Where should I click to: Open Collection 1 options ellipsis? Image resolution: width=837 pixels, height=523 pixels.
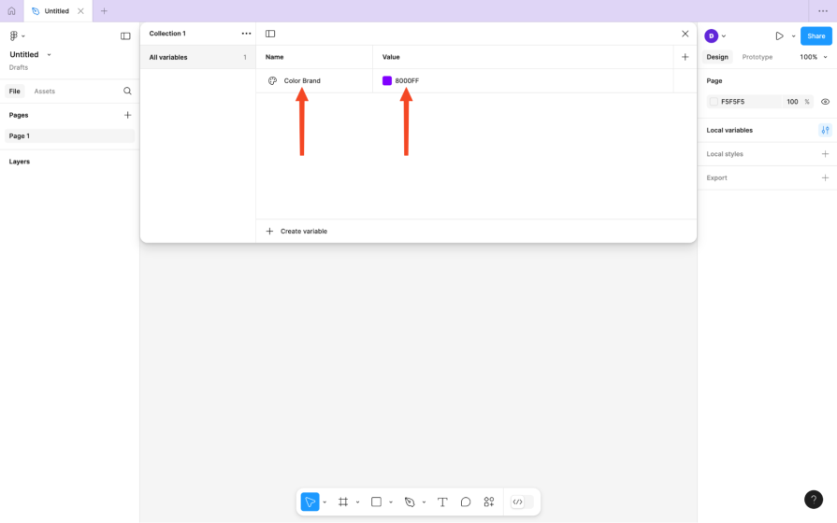tap(246, 34)
